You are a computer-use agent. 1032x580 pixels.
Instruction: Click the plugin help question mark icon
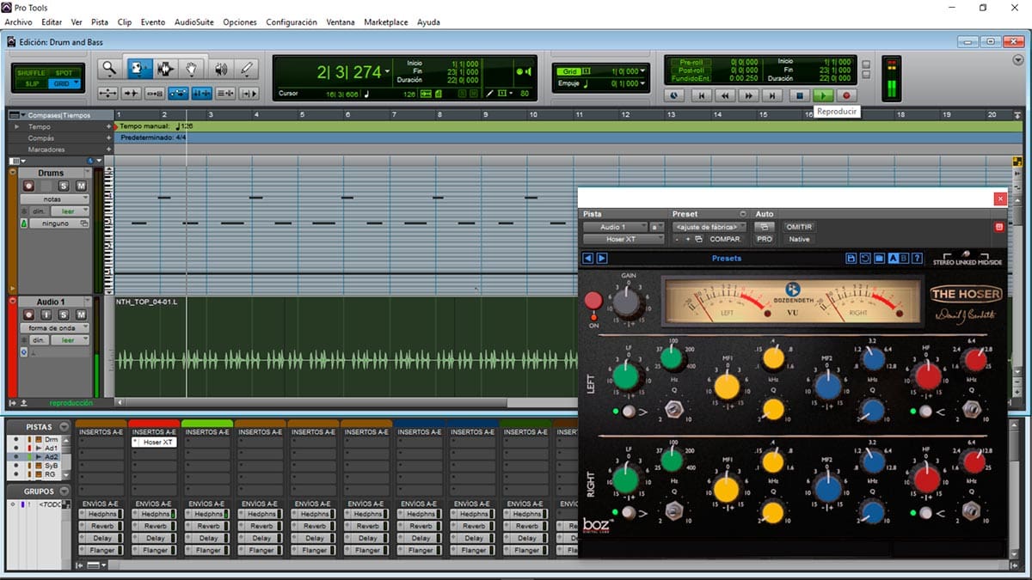click(918, 258)
